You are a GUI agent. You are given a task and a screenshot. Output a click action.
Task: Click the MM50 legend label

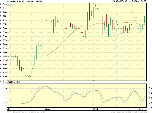[39, 1]
